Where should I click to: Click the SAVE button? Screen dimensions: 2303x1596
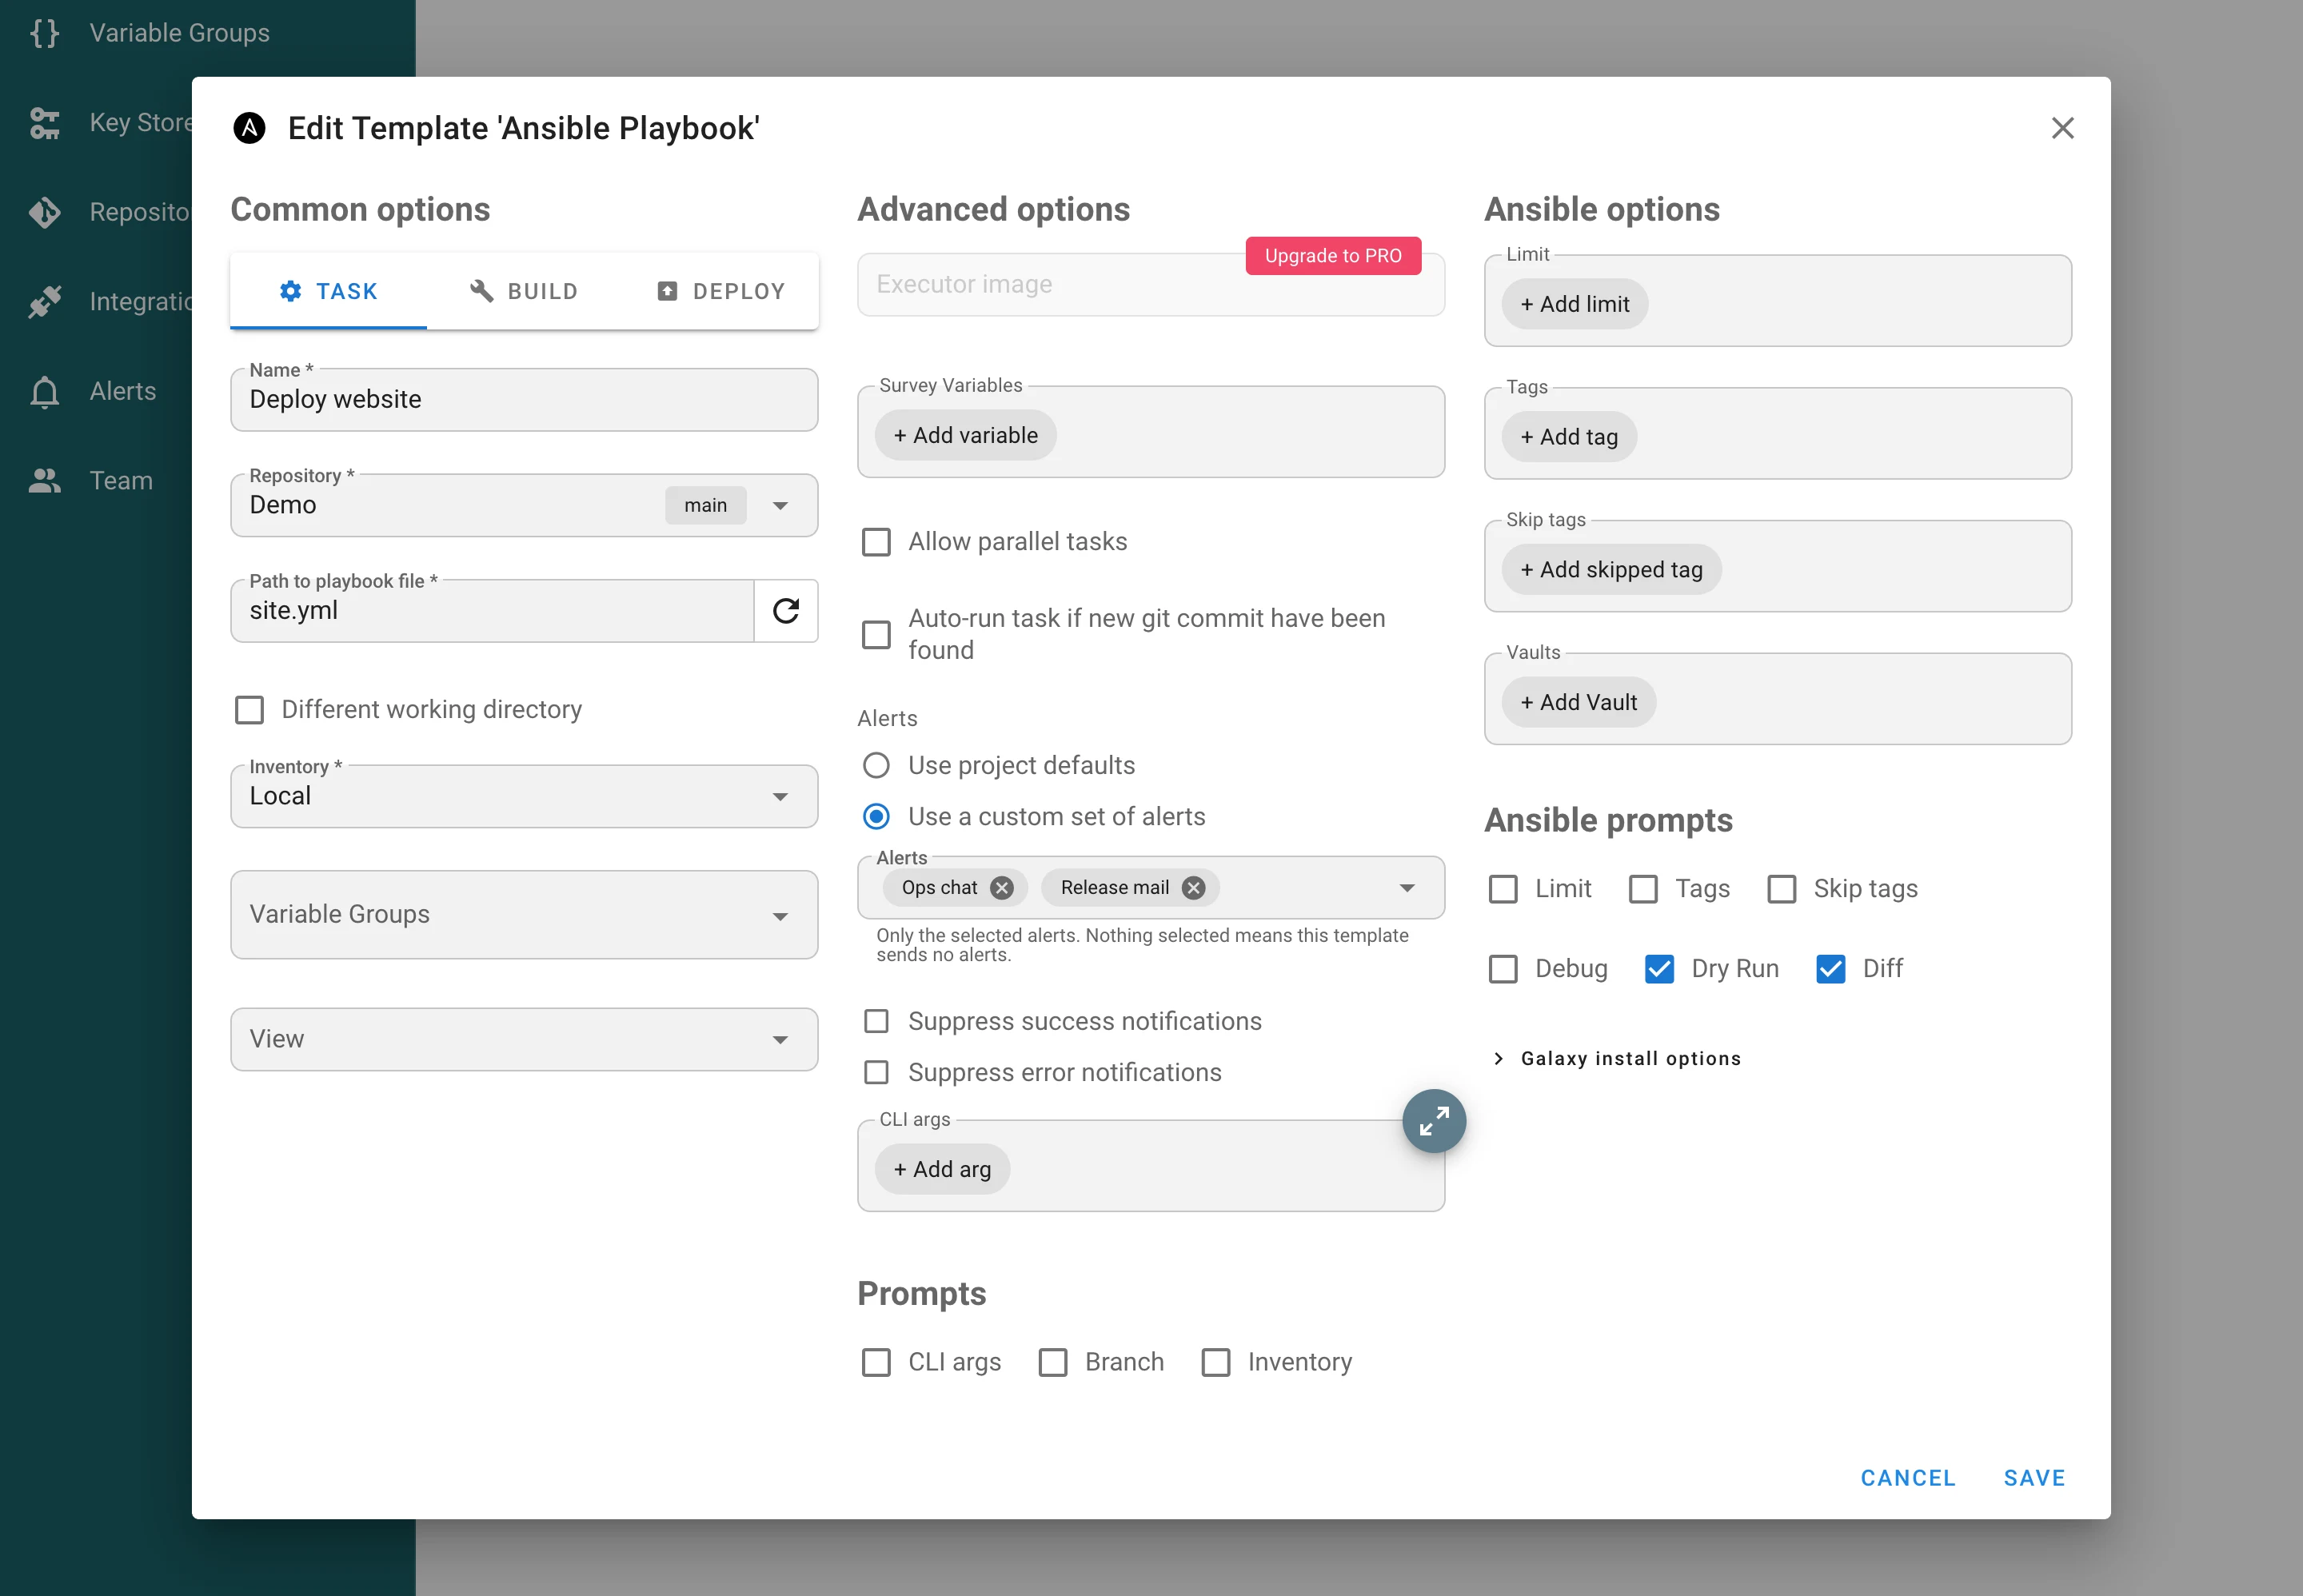coord(2034,1478)
